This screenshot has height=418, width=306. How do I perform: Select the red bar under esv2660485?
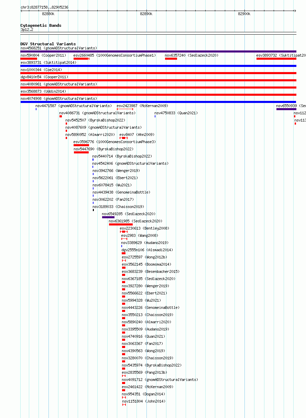[81, 59]
